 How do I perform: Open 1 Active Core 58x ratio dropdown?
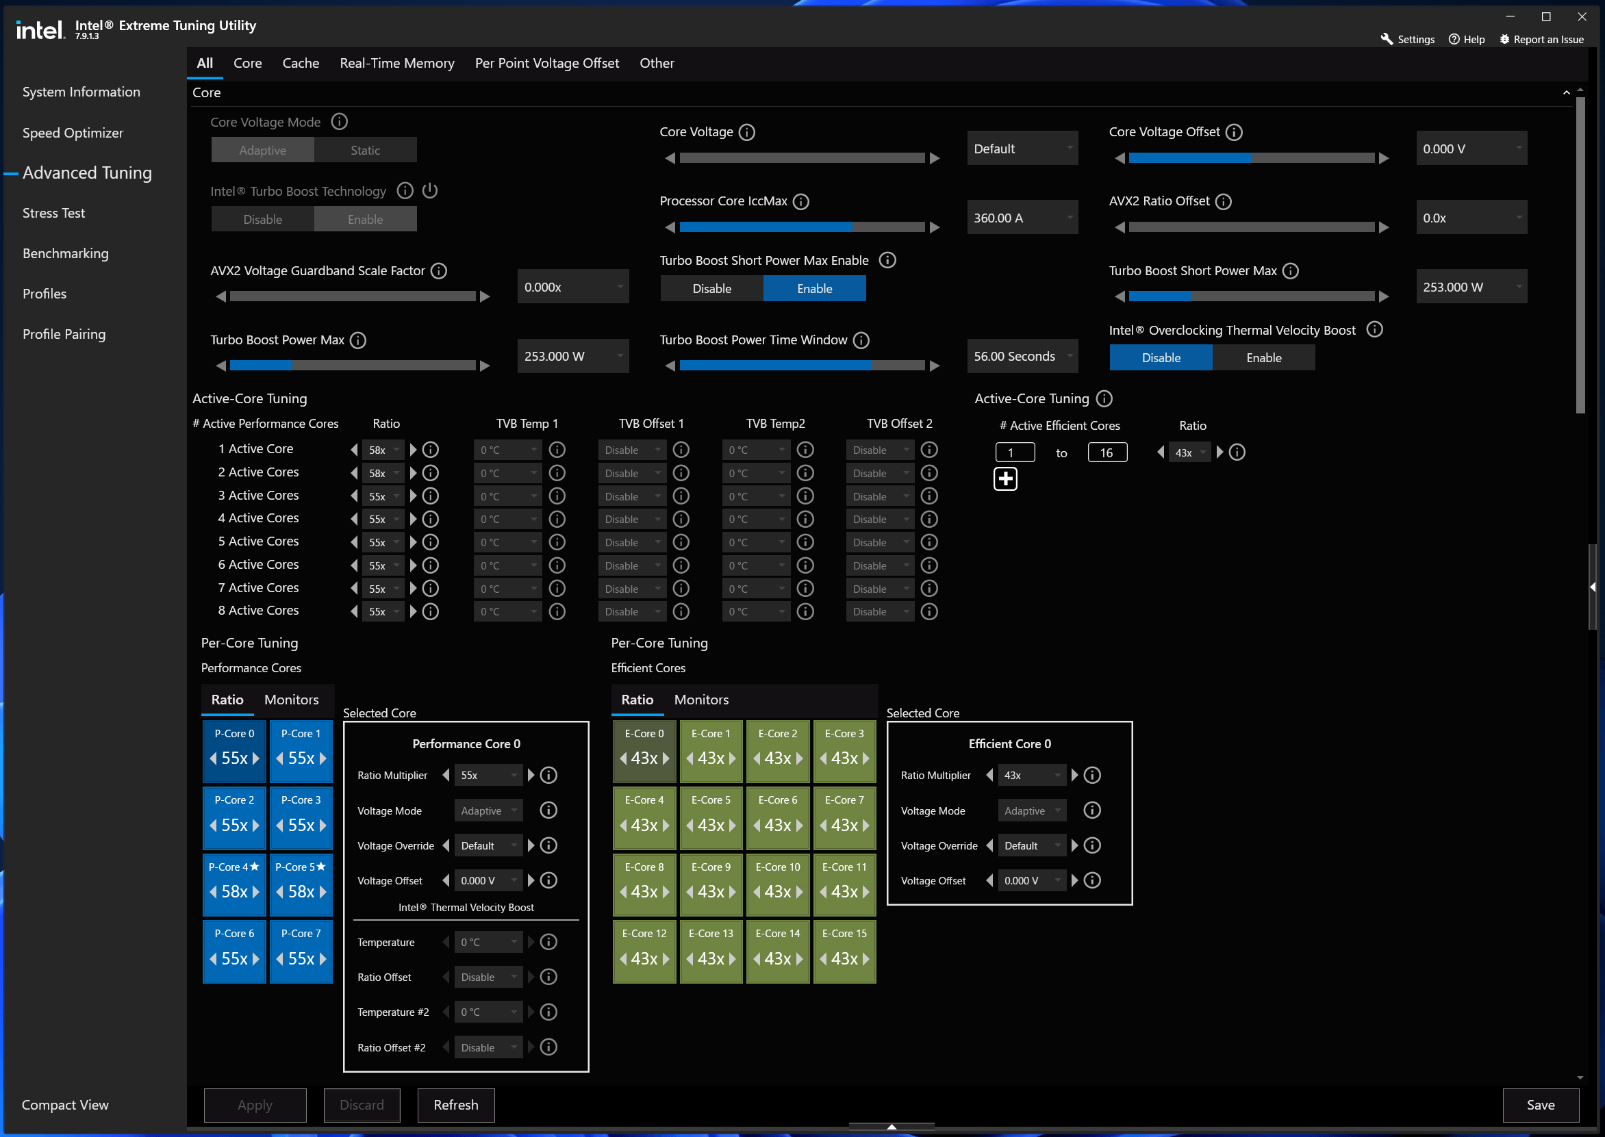tap(383, 450)
